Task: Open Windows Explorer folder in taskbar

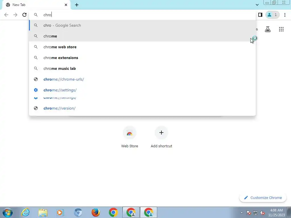Action: pos(43,212)
